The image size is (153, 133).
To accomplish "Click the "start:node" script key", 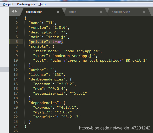I will click(x=46, y=51).
